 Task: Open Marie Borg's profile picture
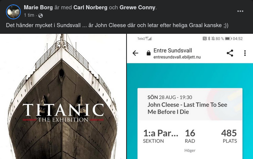tap(13, 12)
